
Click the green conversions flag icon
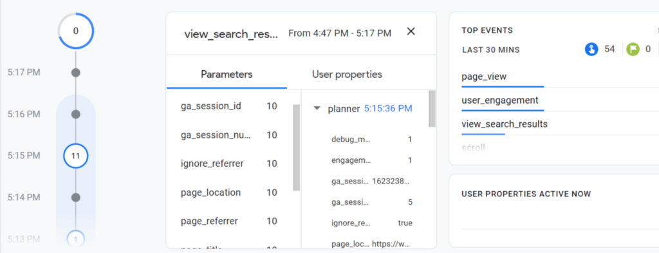[x=633, y=50]
